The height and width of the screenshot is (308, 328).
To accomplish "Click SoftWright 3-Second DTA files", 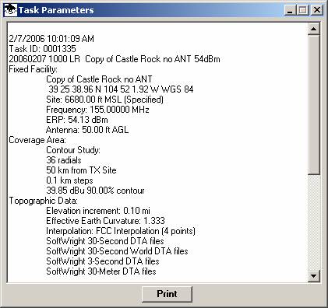I will (x=103, y=261).
